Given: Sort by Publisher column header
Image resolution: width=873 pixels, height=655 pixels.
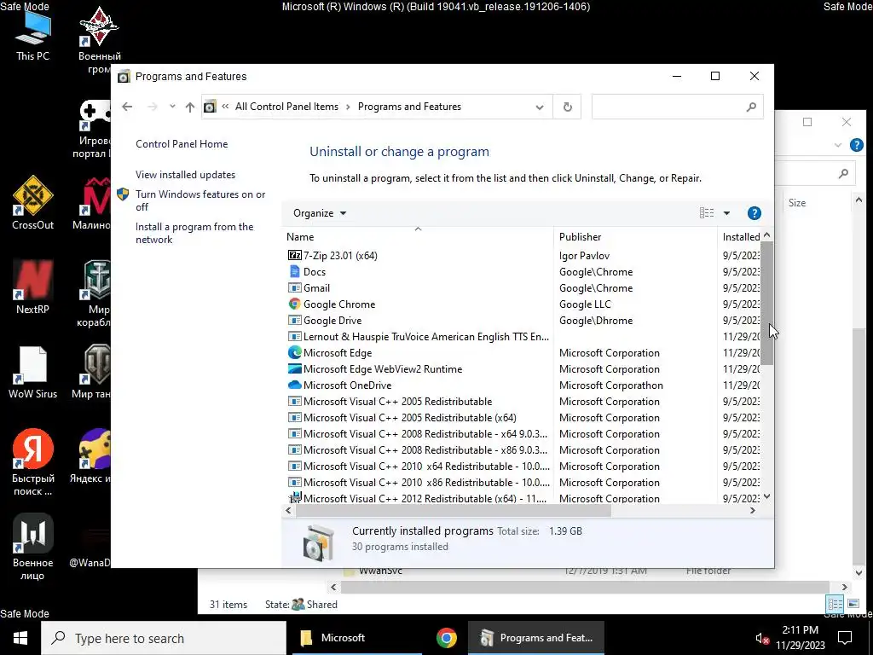Looking at the screenshot, I should pyautogui.click(x=635, y=237).
